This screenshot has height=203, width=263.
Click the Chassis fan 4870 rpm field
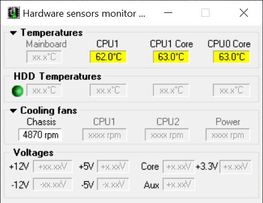(x=40, y=134)
